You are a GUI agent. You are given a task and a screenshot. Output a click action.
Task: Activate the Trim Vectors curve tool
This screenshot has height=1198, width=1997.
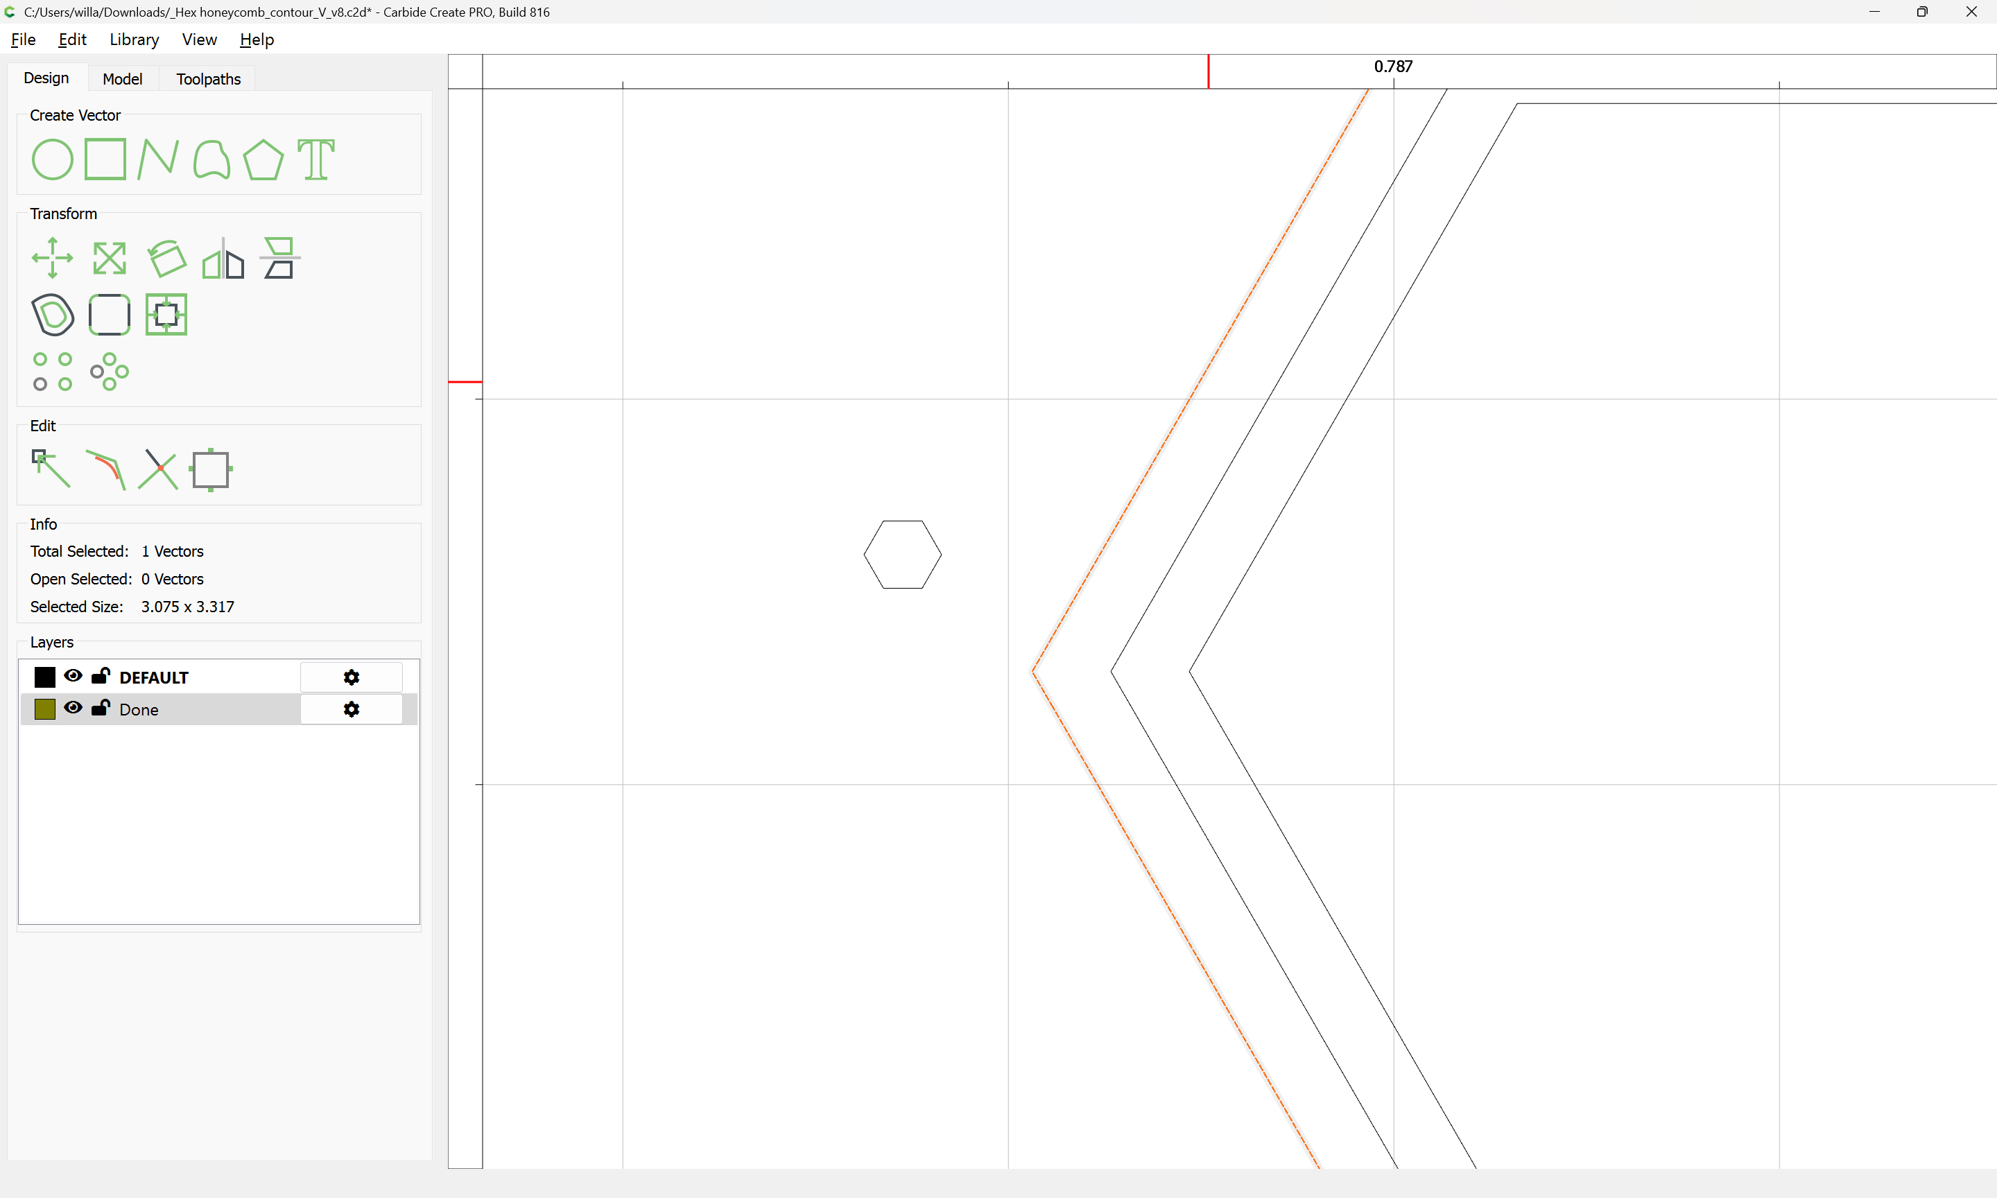(x=105, y=469)
